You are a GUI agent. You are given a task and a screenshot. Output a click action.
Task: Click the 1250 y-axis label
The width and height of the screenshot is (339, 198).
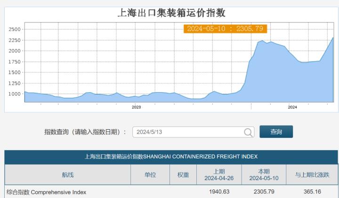15,83
